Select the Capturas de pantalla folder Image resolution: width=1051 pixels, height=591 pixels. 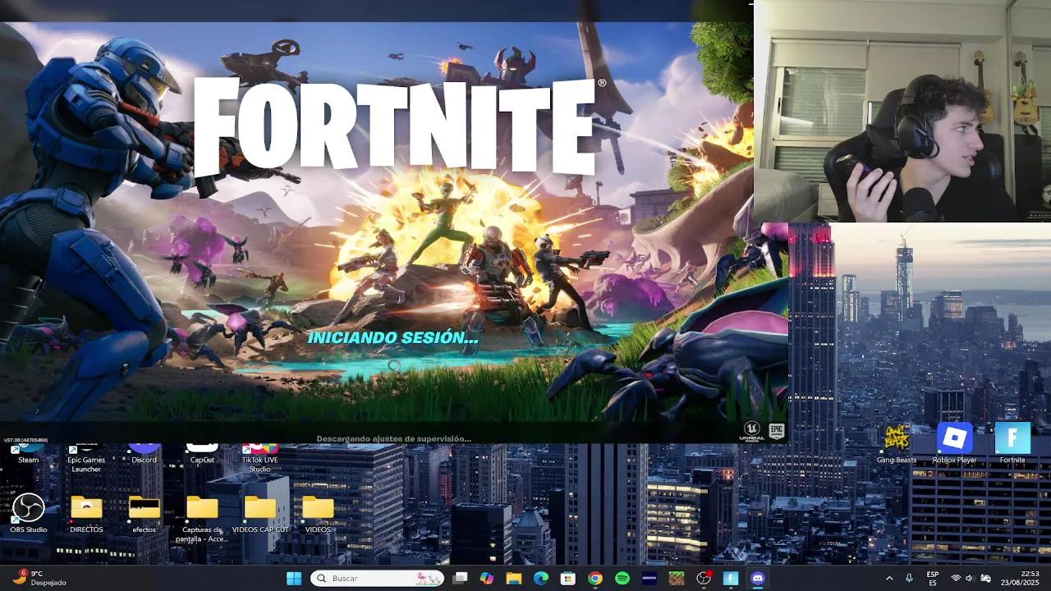coord(202,519)
